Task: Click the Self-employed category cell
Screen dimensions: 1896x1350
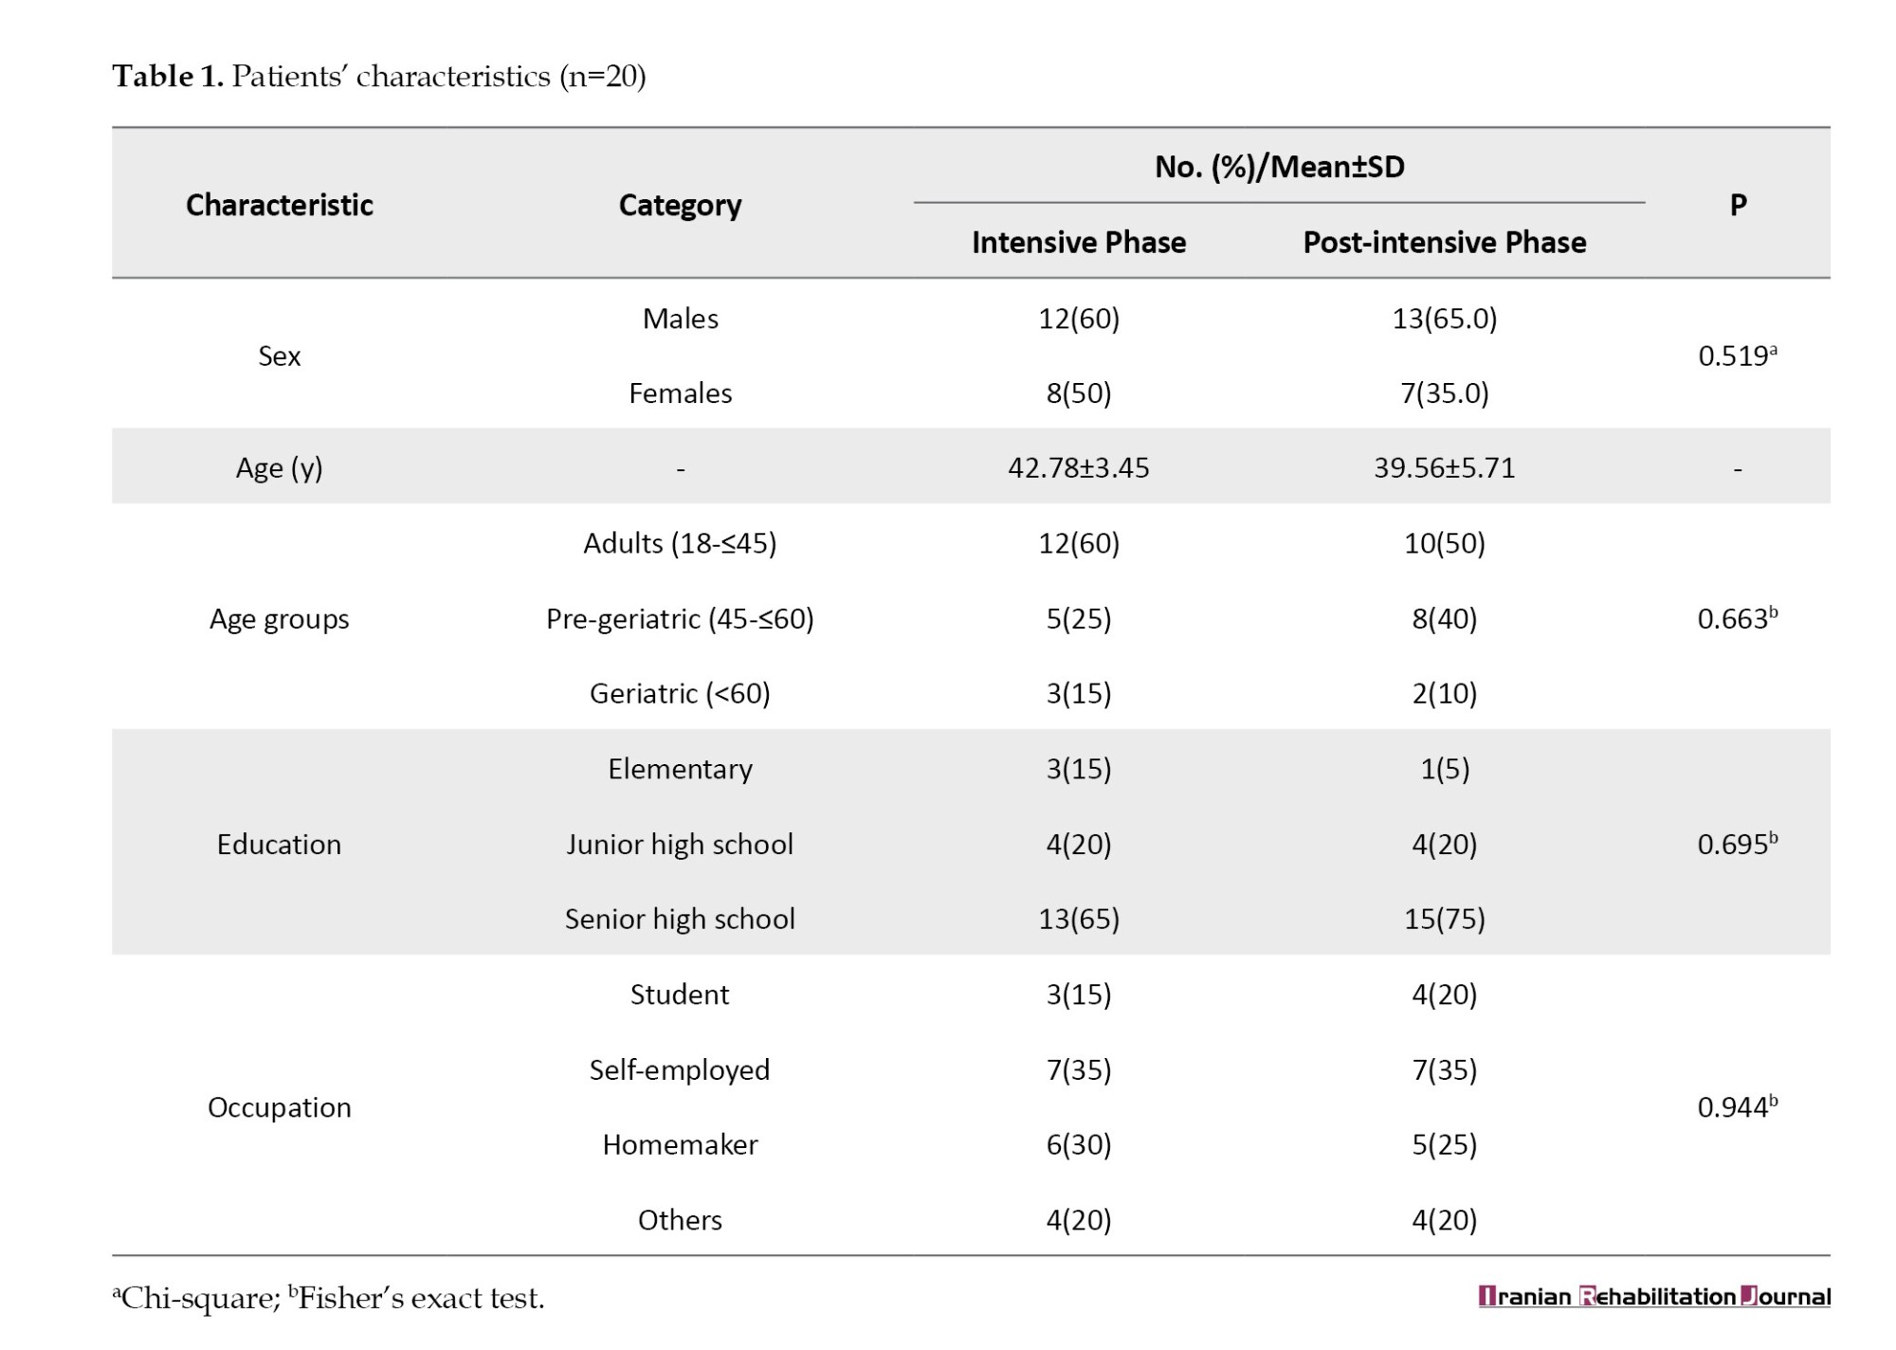Action: click(680, 1070)
